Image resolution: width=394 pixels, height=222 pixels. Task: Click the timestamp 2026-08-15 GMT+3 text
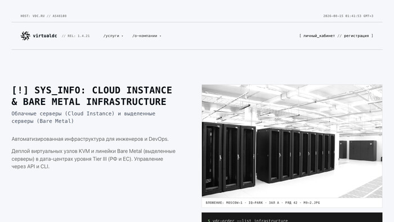[348, 16]
